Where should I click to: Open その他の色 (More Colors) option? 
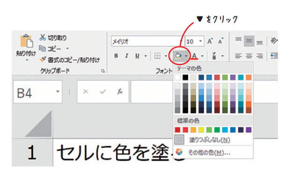tap(213, 152)
